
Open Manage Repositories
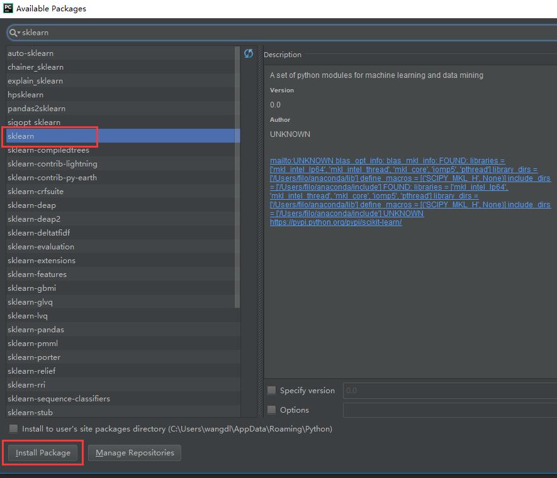coord(135,453)
